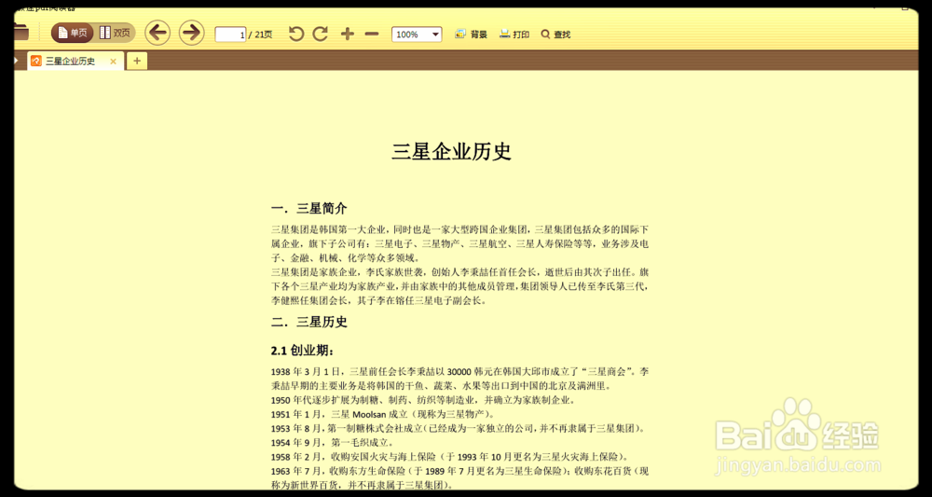The image size is (932, 497).
Task: Close the 三星企业历史 tab
Action: [x=113, y=62]
